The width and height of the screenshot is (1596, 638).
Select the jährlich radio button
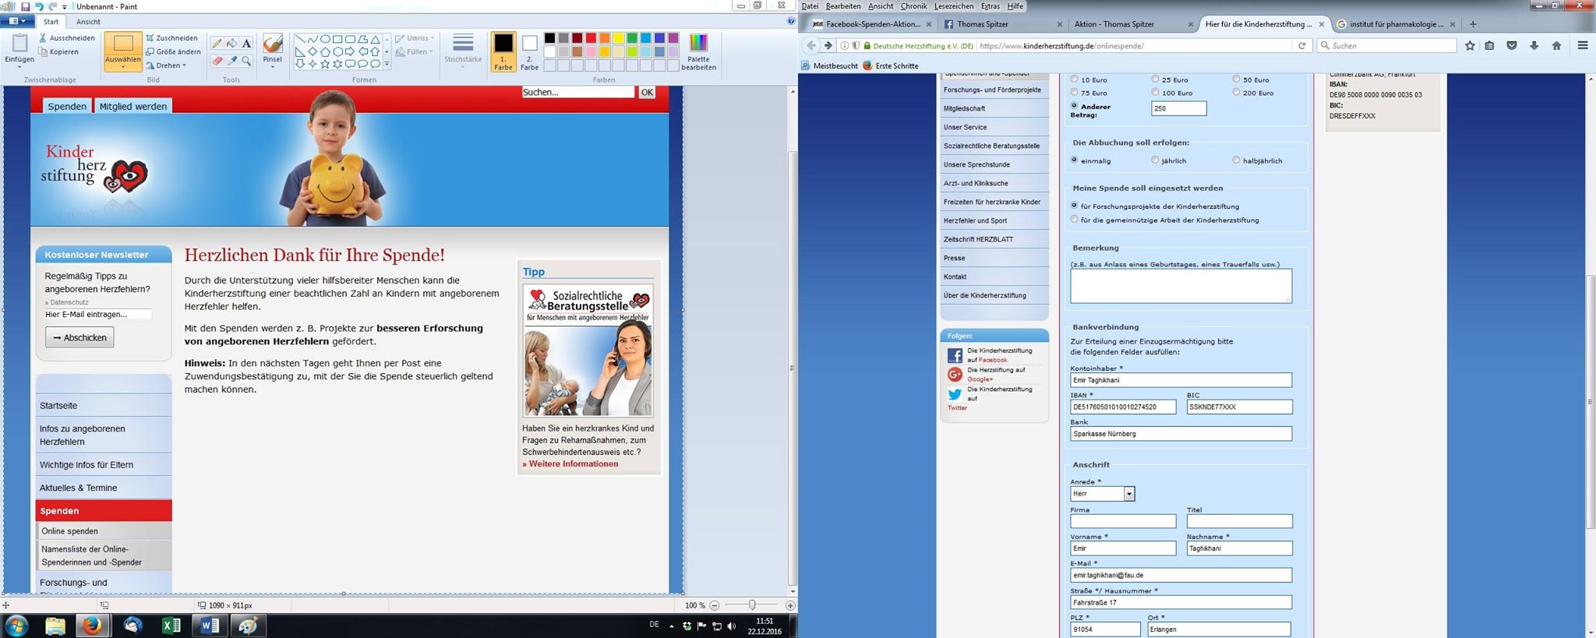pos(1156,160)
